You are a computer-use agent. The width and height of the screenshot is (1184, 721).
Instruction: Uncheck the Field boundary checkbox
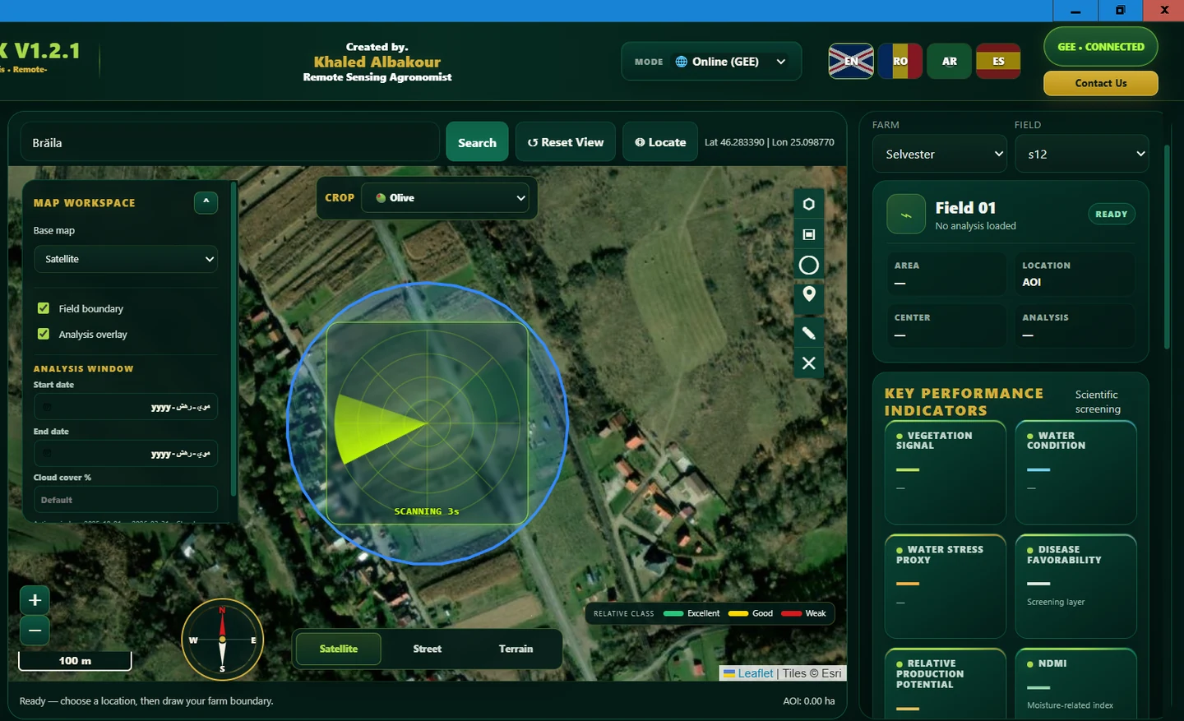pyautogui.click(x=44, y=308)
